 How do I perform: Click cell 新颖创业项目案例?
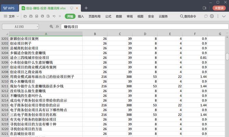(x=46, y=39)
